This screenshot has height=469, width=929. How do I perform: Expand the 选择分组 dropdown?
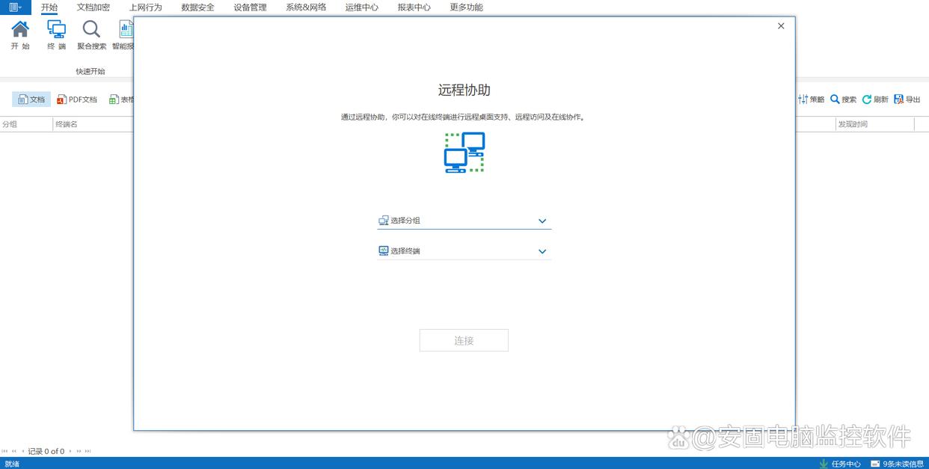point(542,221)
